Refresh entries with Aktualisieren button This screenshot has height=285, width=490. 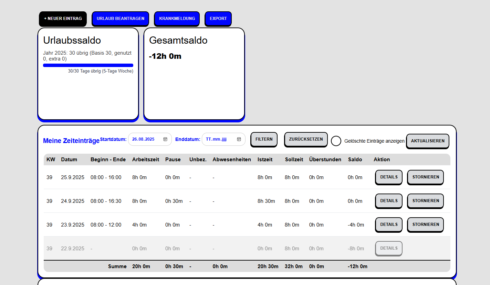click(427, 141)
